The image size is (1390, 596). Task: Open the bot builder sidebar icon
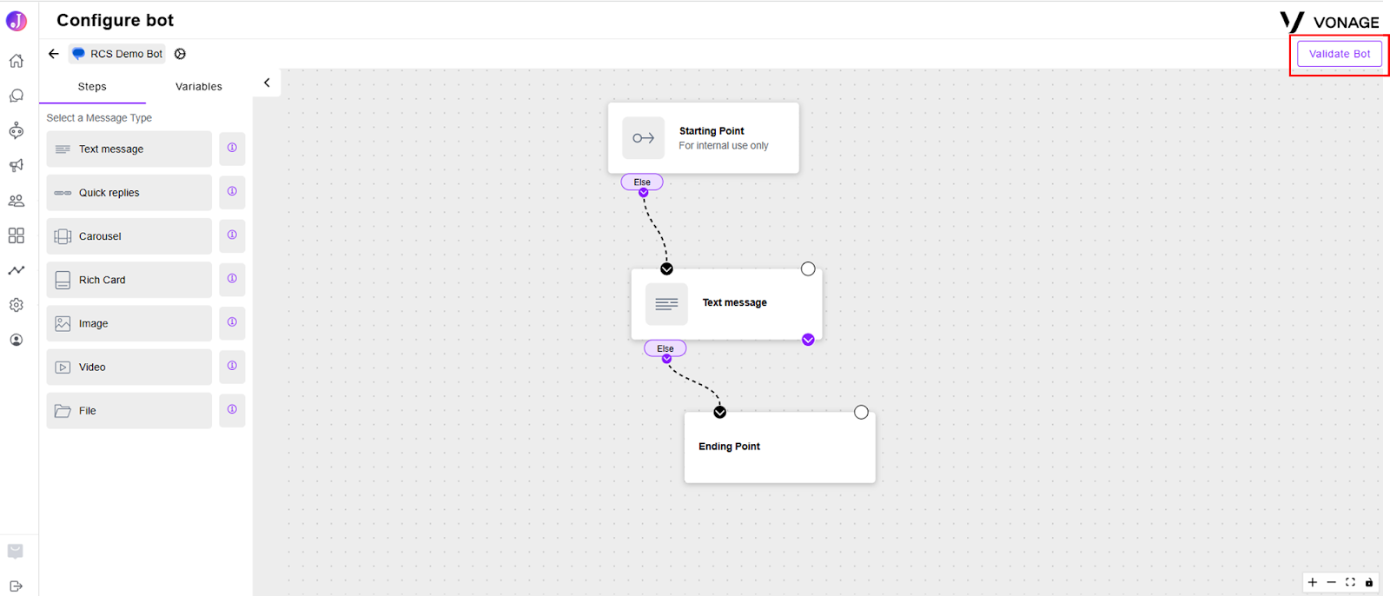pos(16,130)
